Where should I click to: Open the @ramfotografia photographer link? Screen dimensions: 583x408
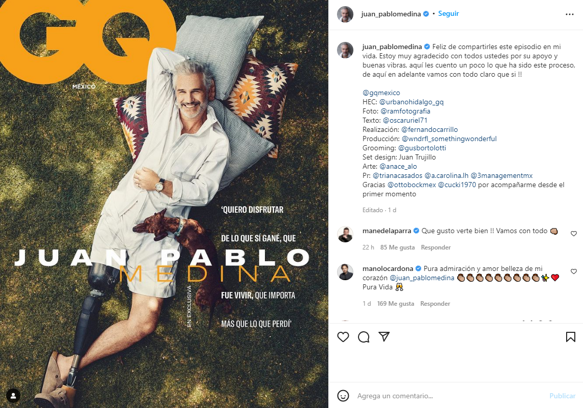point(405,111)
